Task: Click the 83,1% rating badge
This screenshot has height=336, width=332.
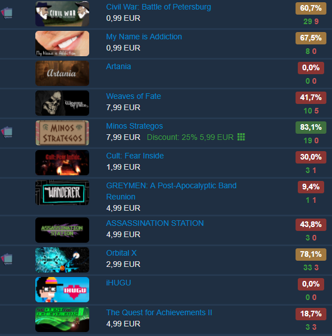Action: tap(311, 128)
